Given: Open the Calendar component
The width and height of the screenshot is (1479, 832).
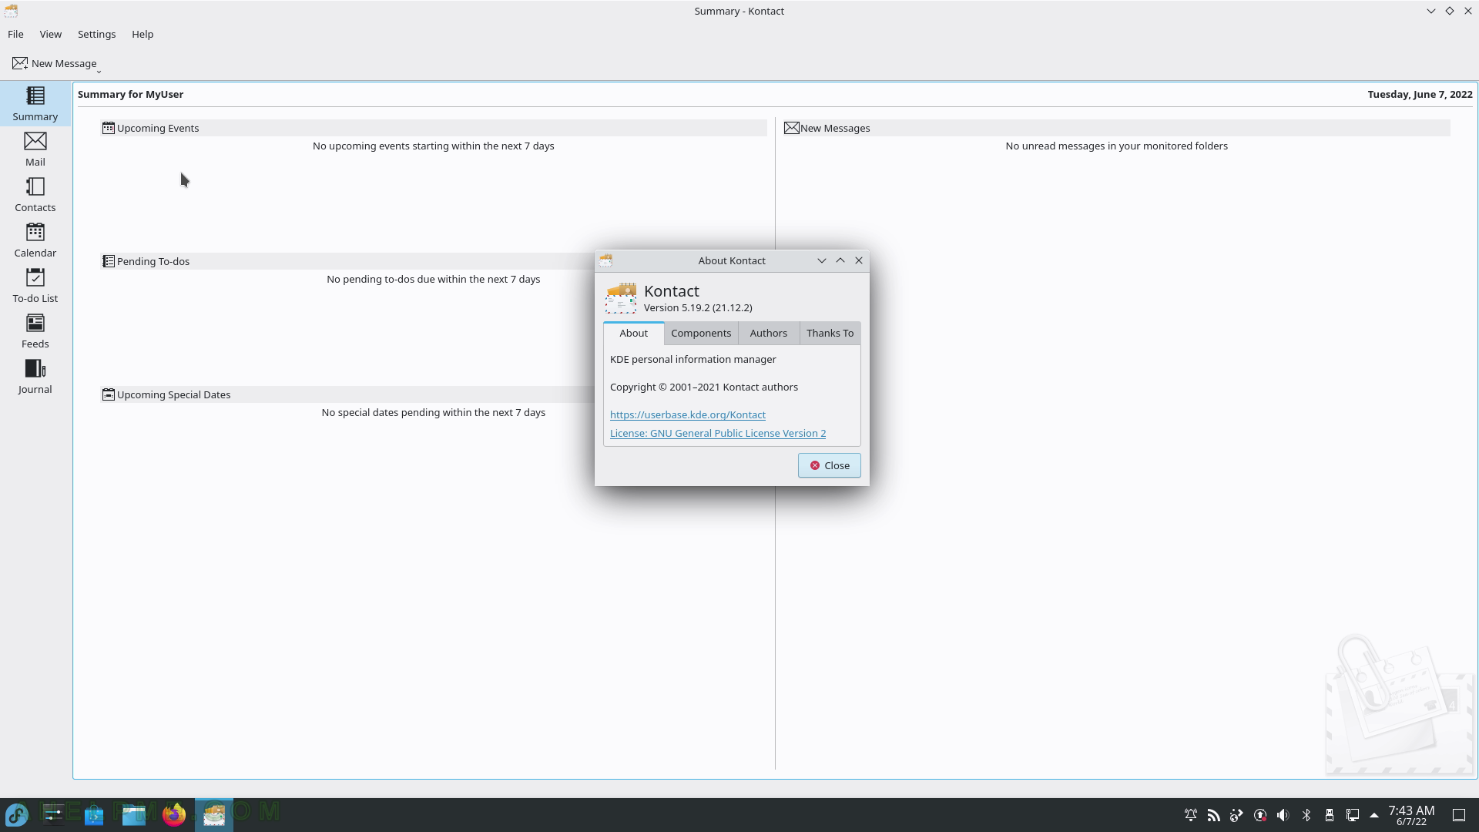Looking at the screenshot, I should click(x=35, y=240).
